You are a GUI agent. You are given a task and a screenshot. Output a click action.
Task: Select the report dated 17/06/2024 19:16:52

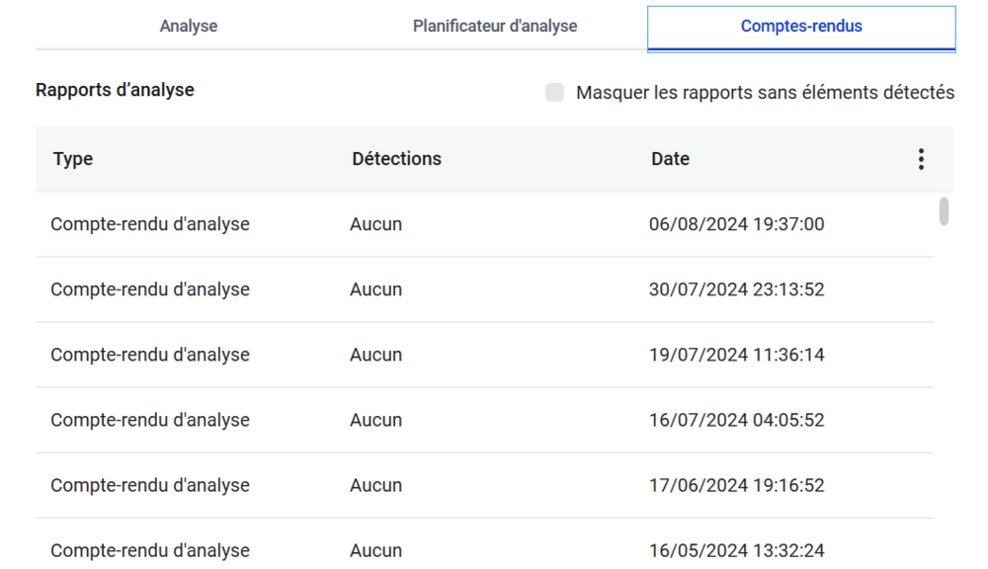pyautogui.click(x=736, y=485)
